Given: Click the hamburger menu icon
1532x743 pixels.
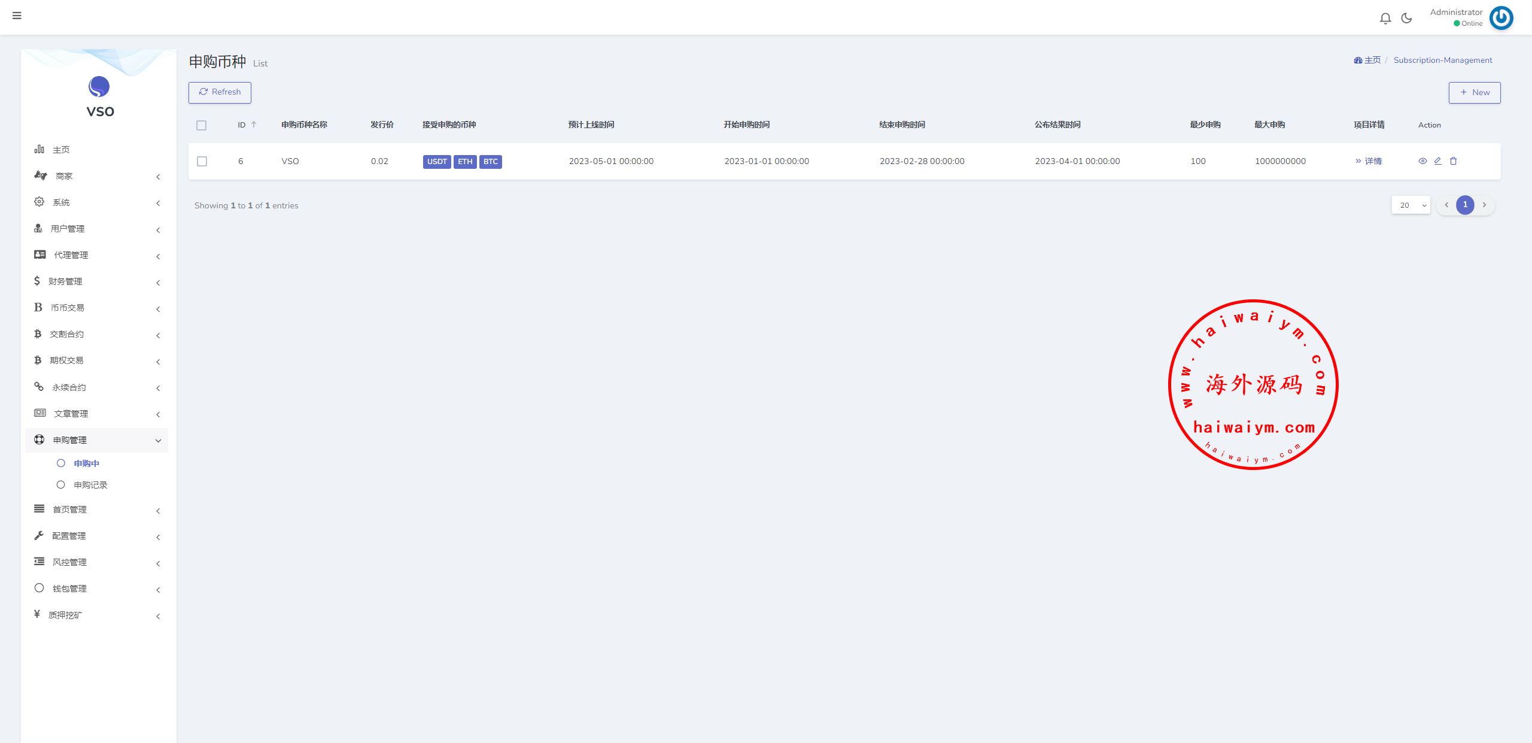Looking at the screenshot, I should (x=17, y=16).
